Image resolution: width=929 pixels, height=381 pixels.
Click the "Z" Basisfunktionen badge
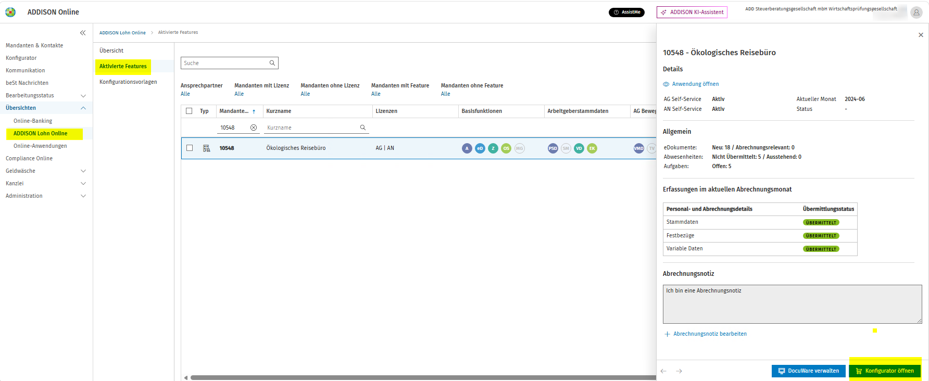(x=493, y=148)
